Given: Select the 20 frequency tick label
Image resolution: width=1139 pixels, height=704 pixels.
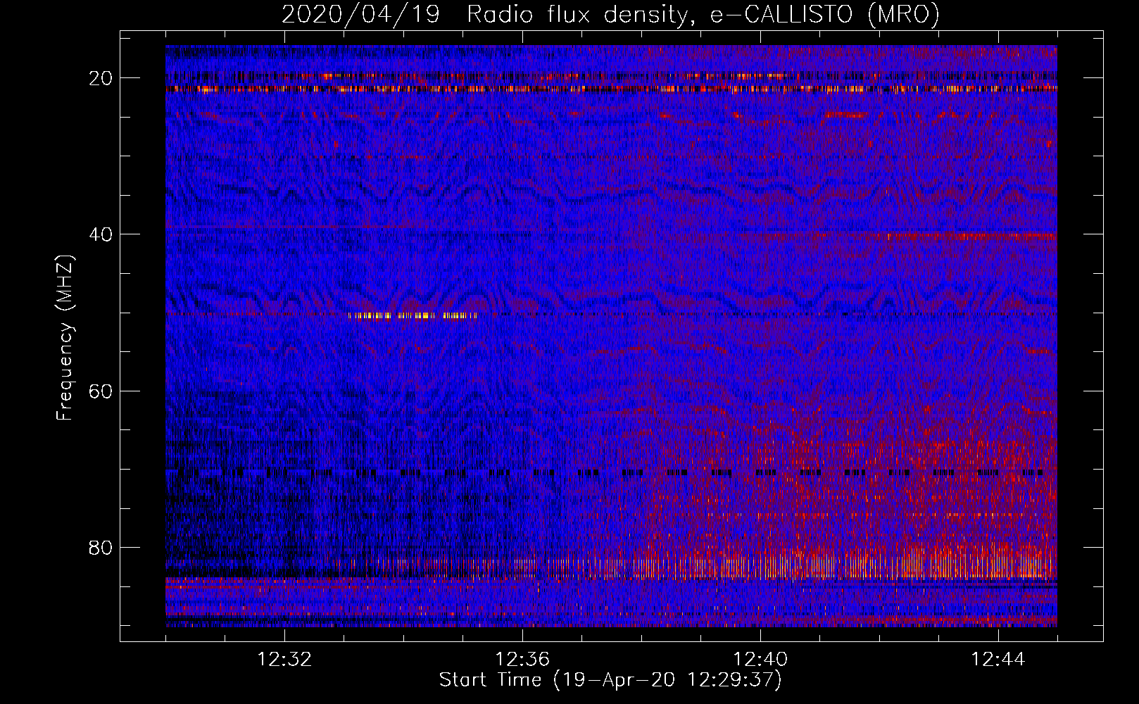Looking at the screenshot, I should click(x=101, y=78).
